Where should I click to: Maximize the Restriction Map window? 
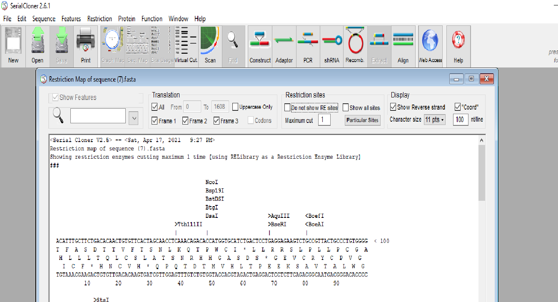click(x=471, y=79)
